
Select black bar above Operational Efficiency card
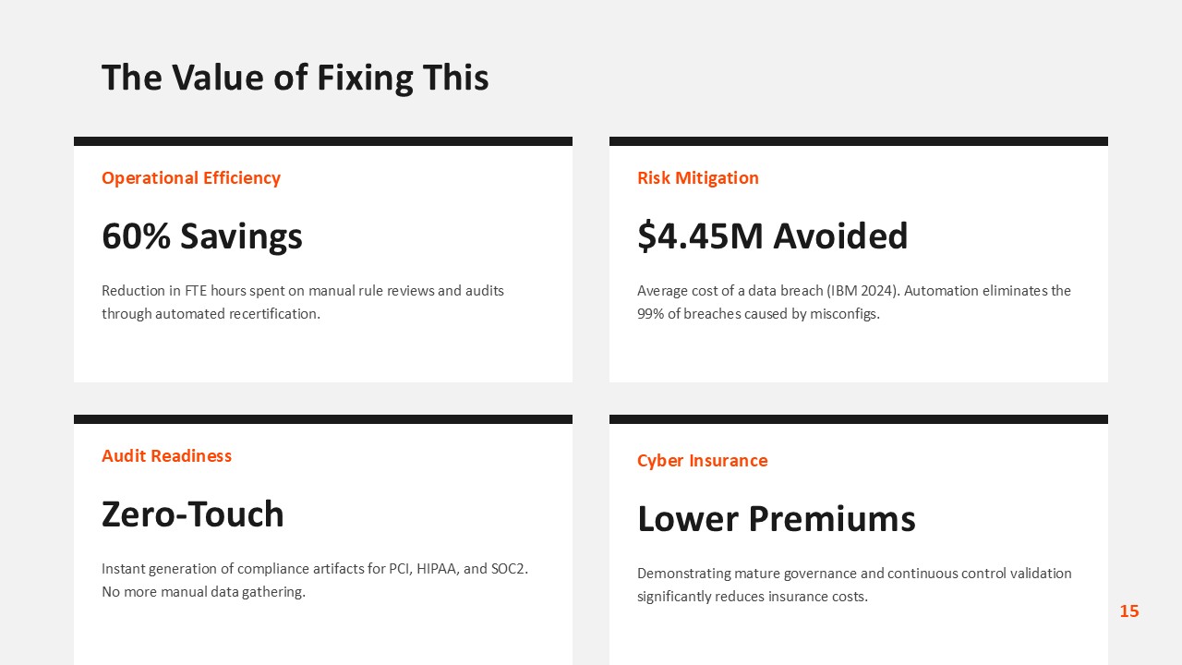coord(323,141)
